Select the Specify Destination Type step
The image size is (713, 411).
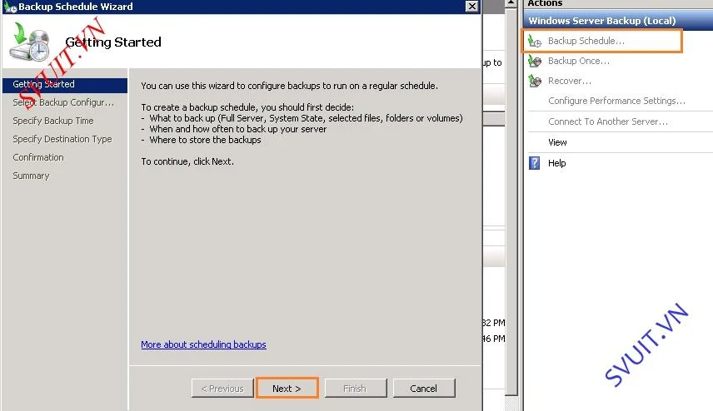(x=62, y=139)
